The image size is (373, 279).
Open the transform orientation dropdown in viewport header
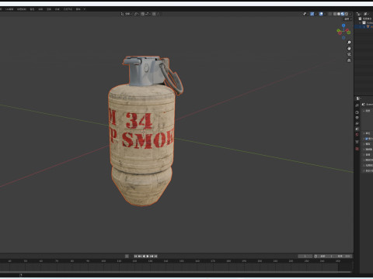(127, 14)
